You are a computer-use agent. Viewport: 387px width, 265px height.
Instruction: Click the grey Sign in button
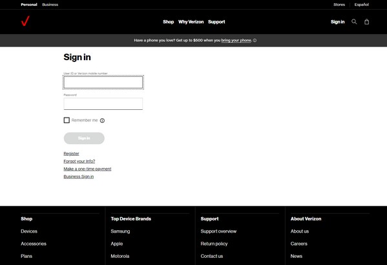click(x=84, y=138)
